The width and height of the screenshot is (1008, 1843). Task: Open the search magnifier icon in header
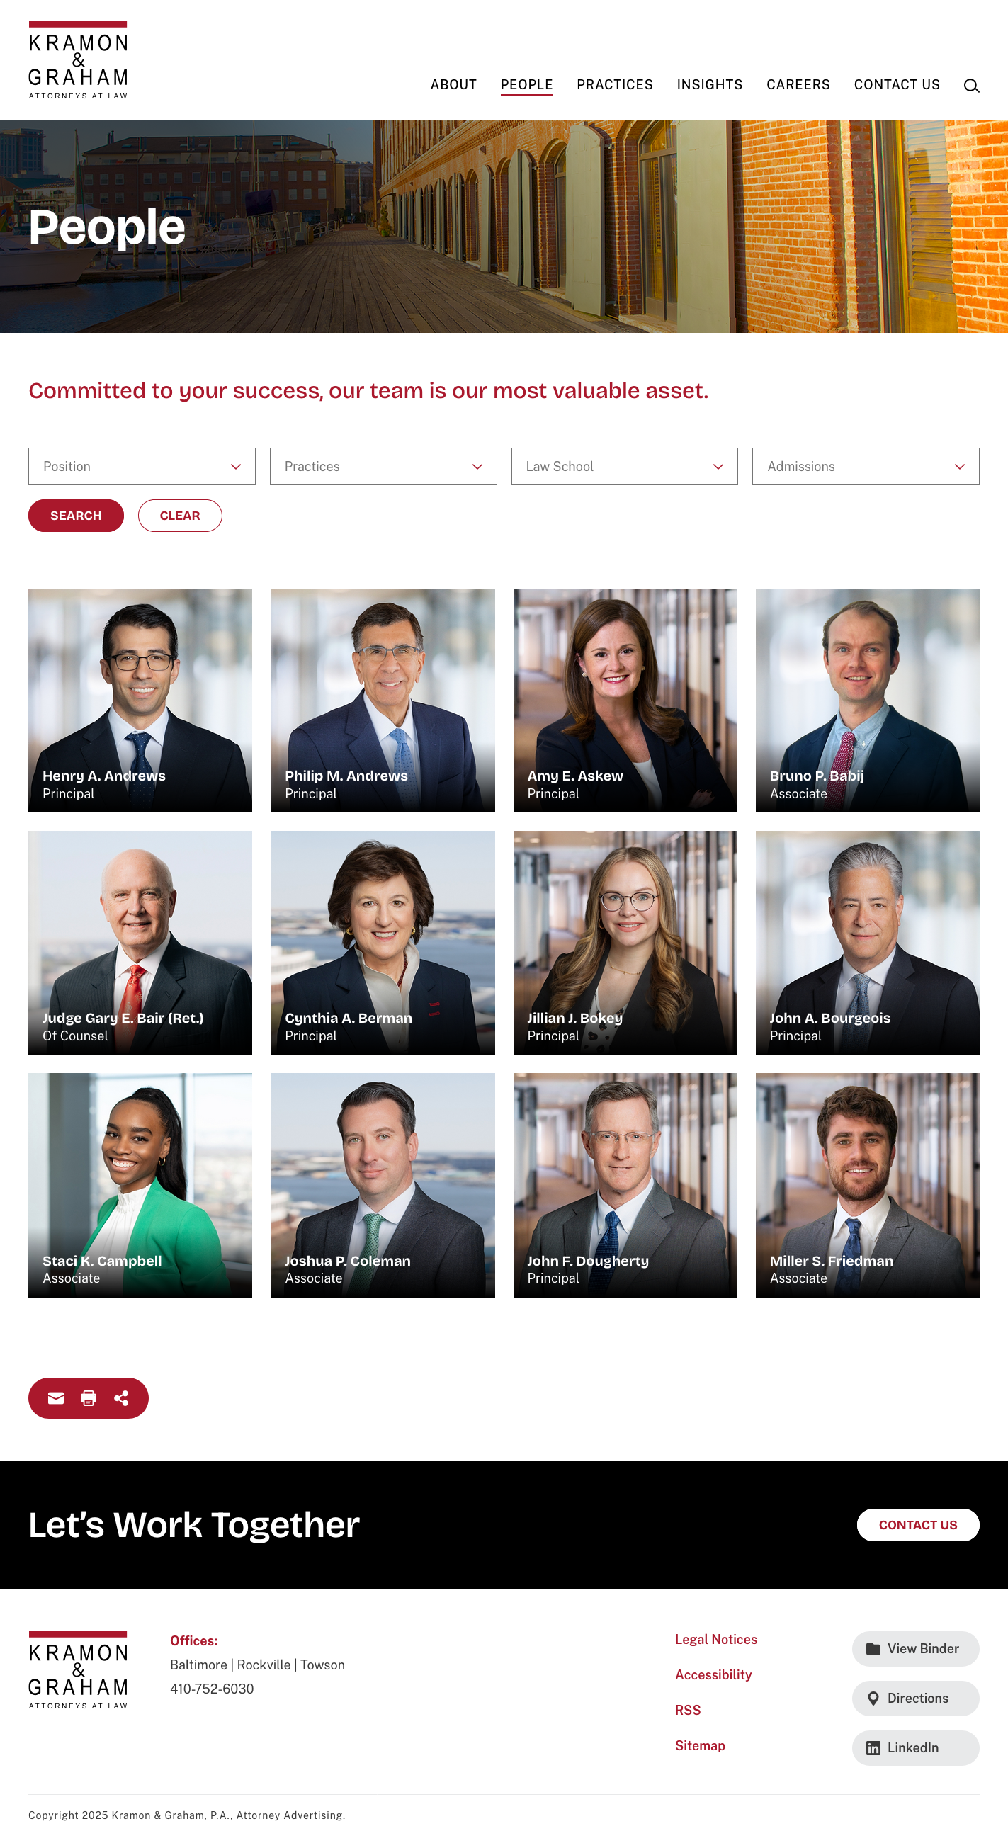[970, 86]
